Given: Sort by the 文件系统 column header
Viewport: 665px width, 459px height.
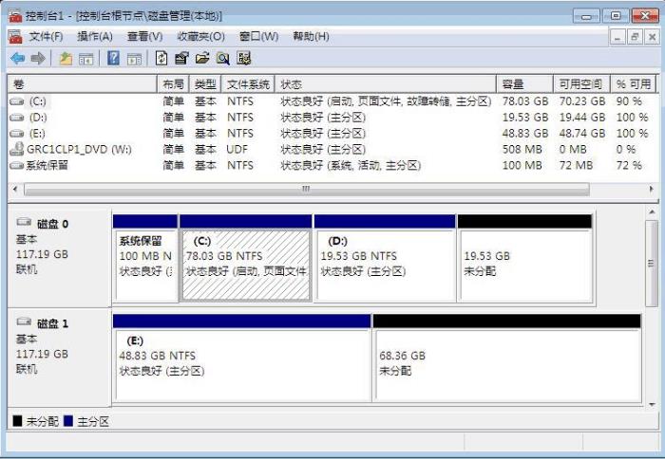Looking at the screenshot, I should click(248, 84).
